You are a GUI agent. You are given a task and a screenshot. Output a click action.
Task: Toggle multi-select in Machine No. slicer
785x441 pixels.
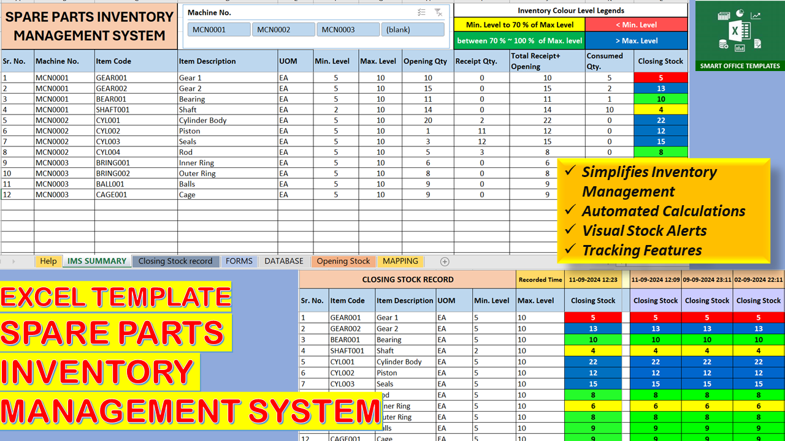pyautogui.click(x=421, y=12)
